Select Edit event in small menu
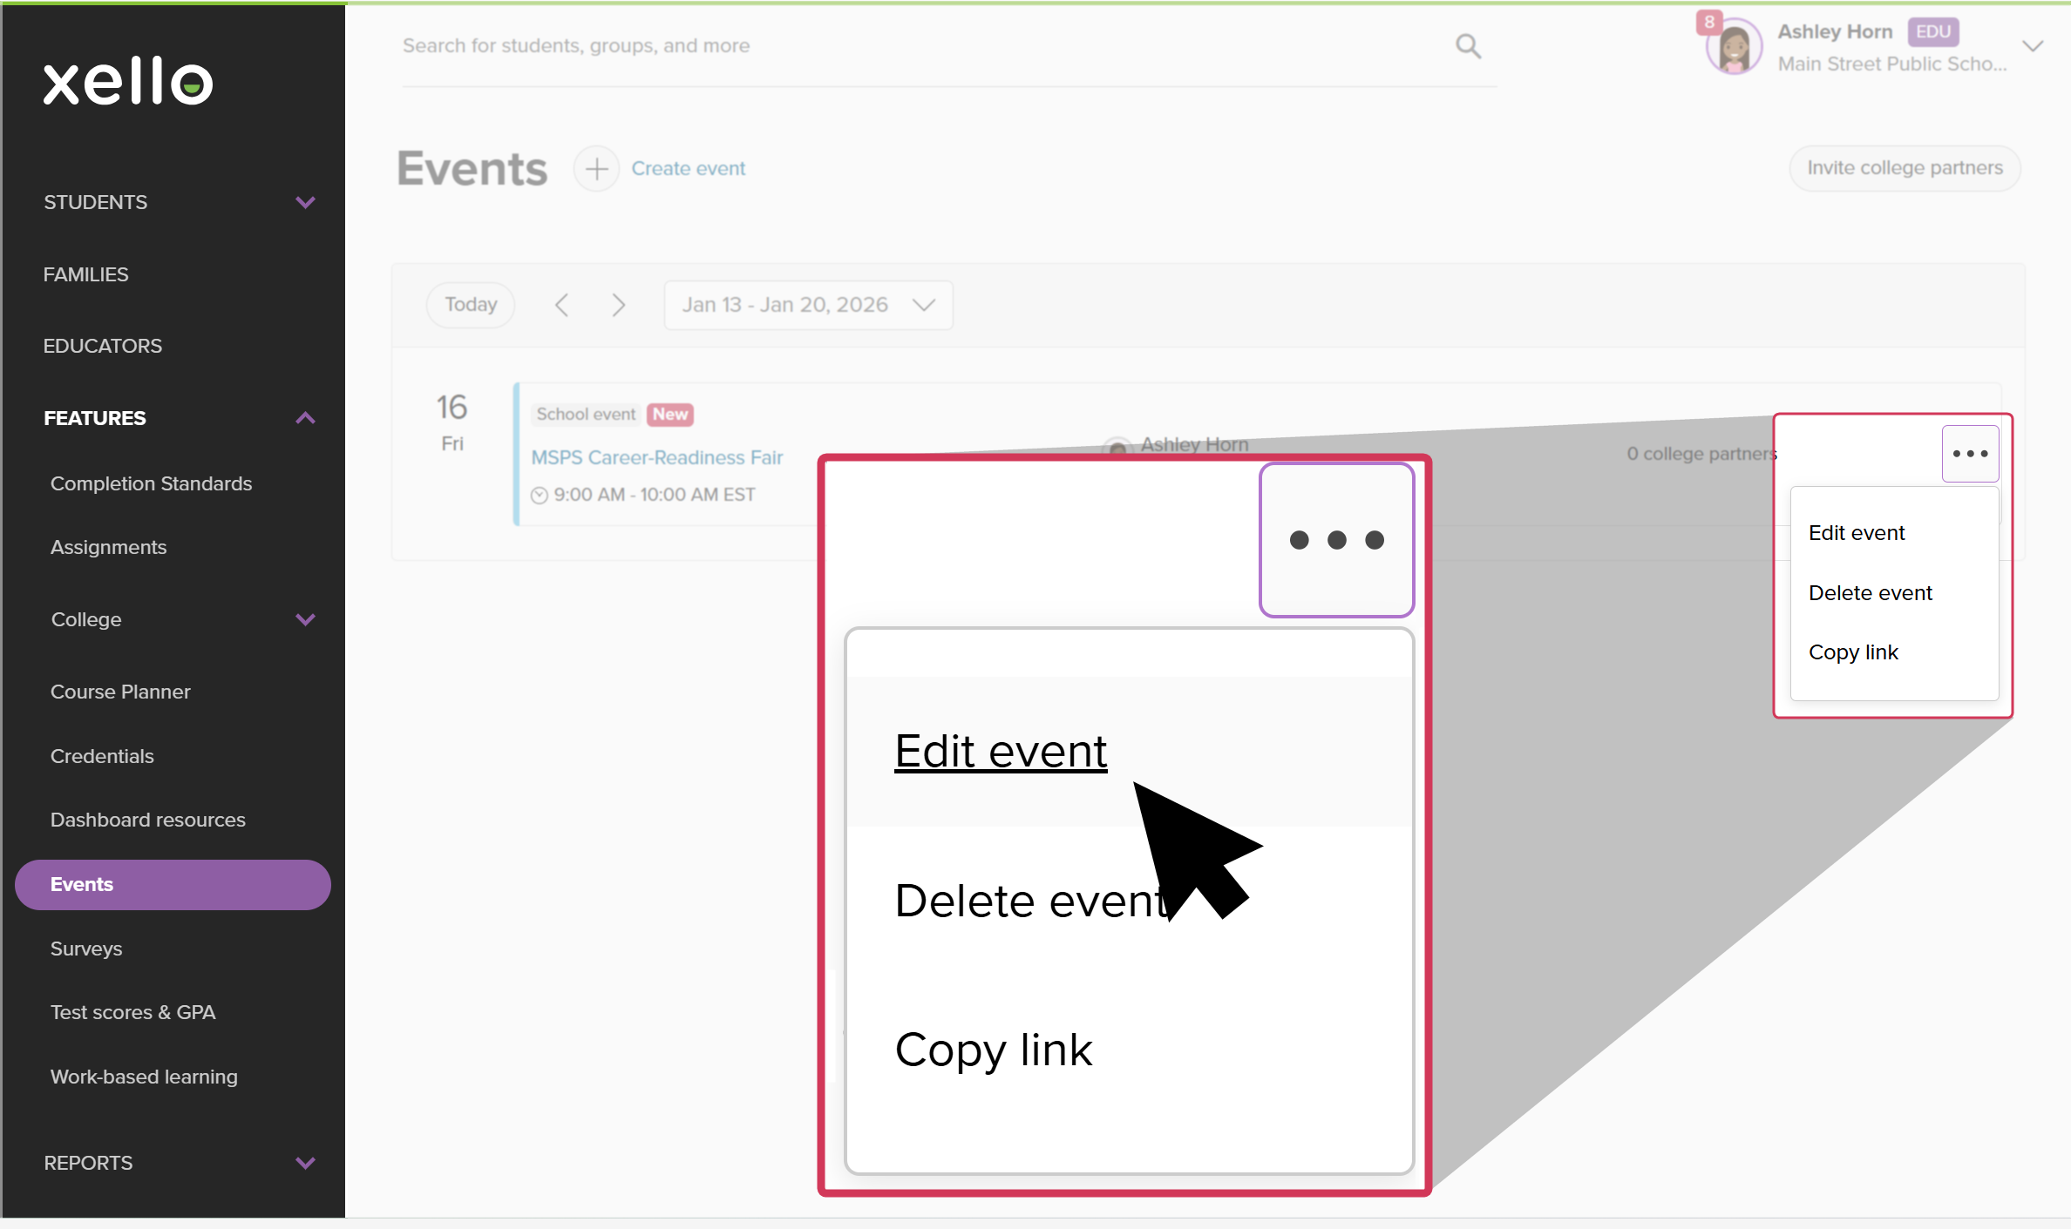Screen dimensions: 2071x1229 1857,533
